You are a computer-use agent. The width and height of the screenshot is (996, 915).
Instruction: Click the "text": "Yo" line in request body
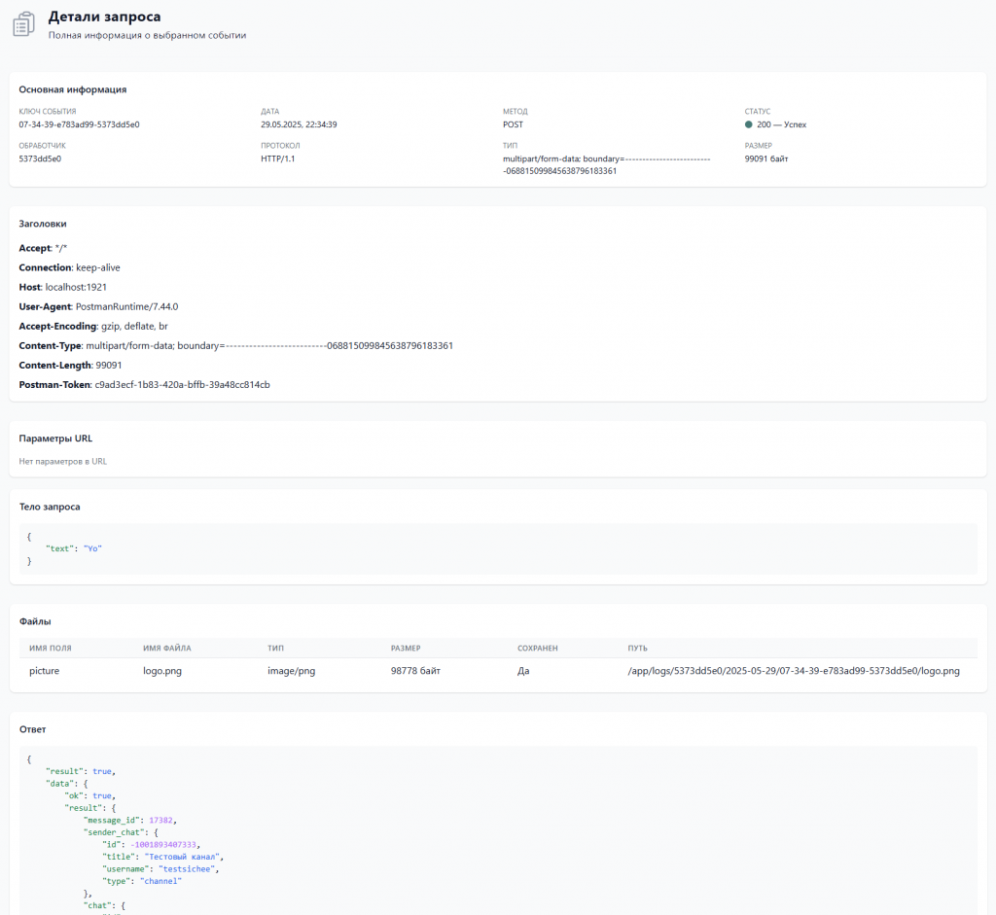point(74,548)
